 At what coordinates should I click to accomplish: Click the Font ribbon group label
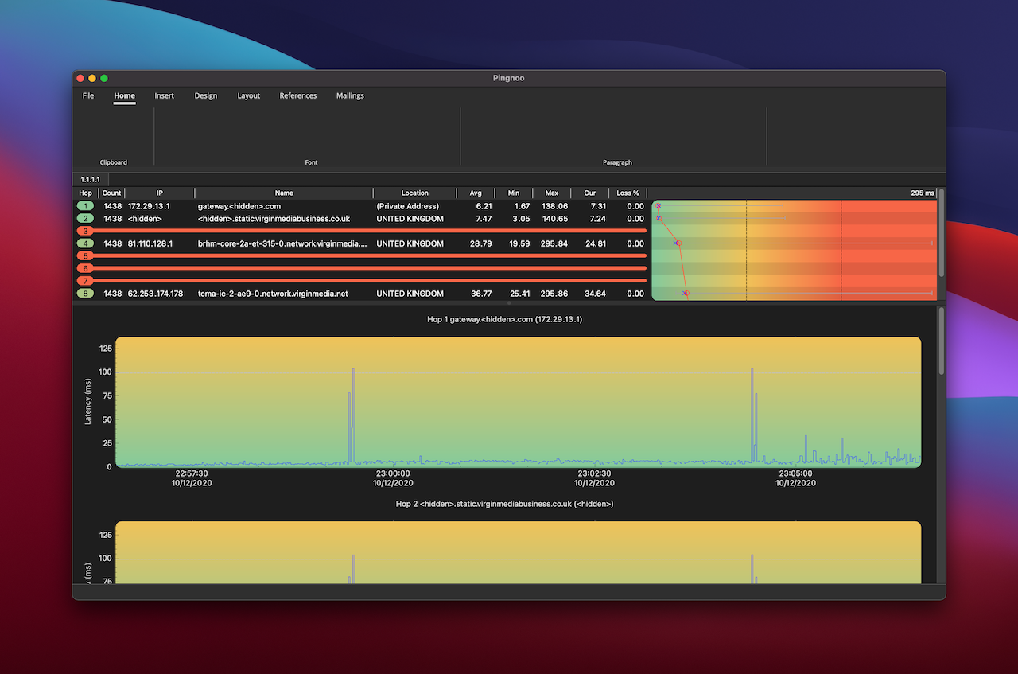(x=311, y=162)
